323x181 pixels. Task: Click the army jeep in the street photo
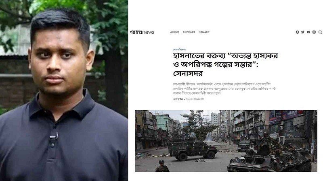pos(193,150)
